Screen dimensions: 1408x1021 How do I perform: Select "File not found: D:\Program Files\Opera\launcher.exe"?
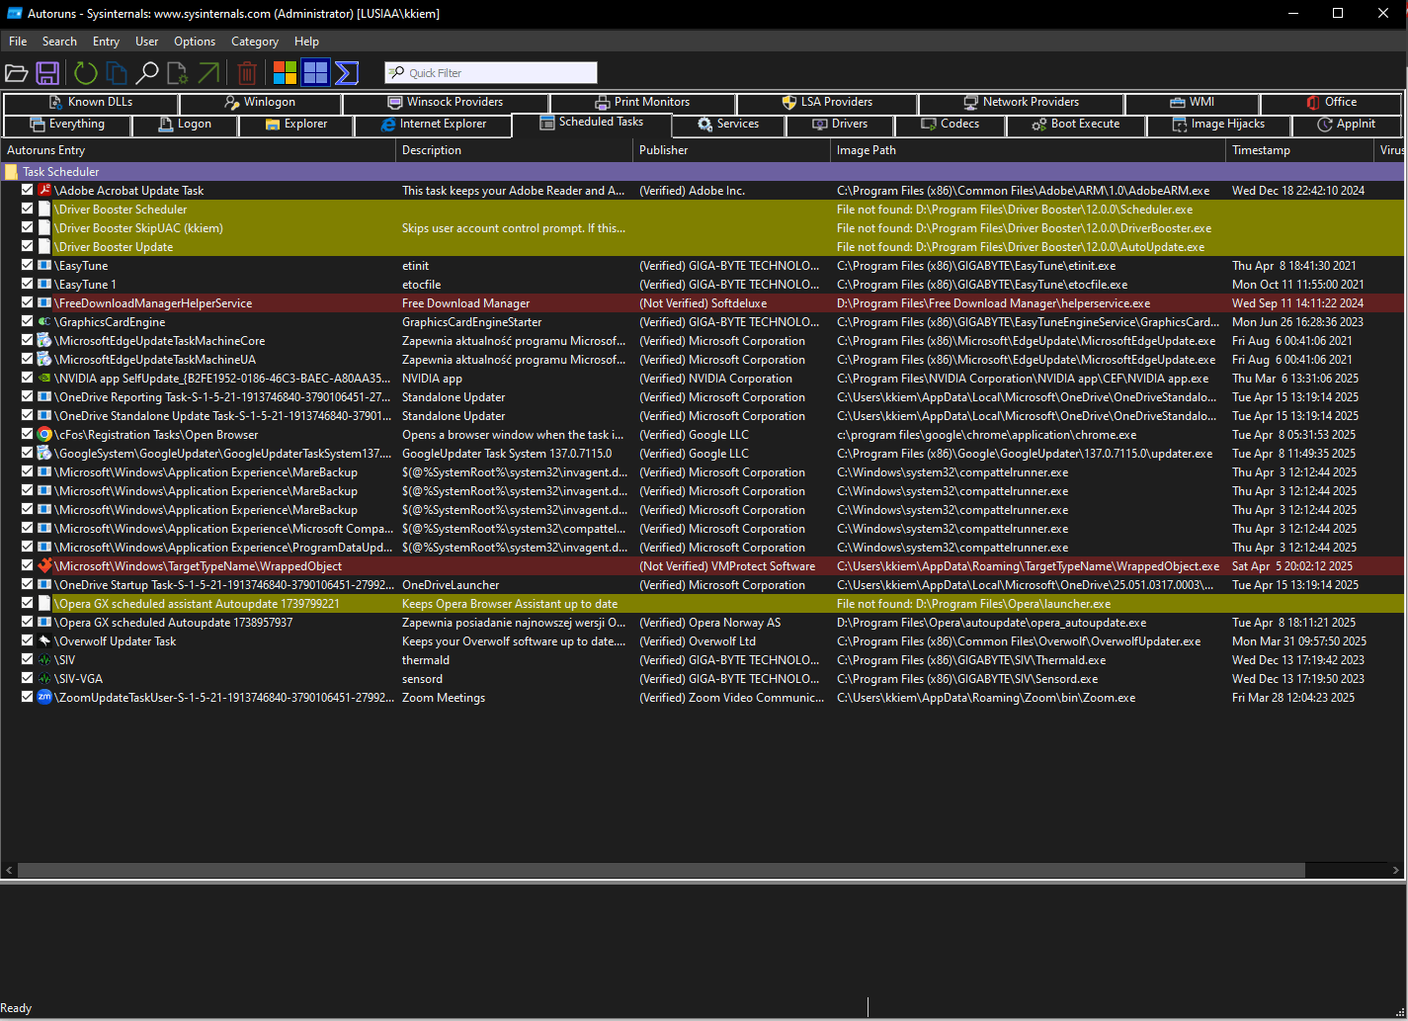click(x=973, y=603)
